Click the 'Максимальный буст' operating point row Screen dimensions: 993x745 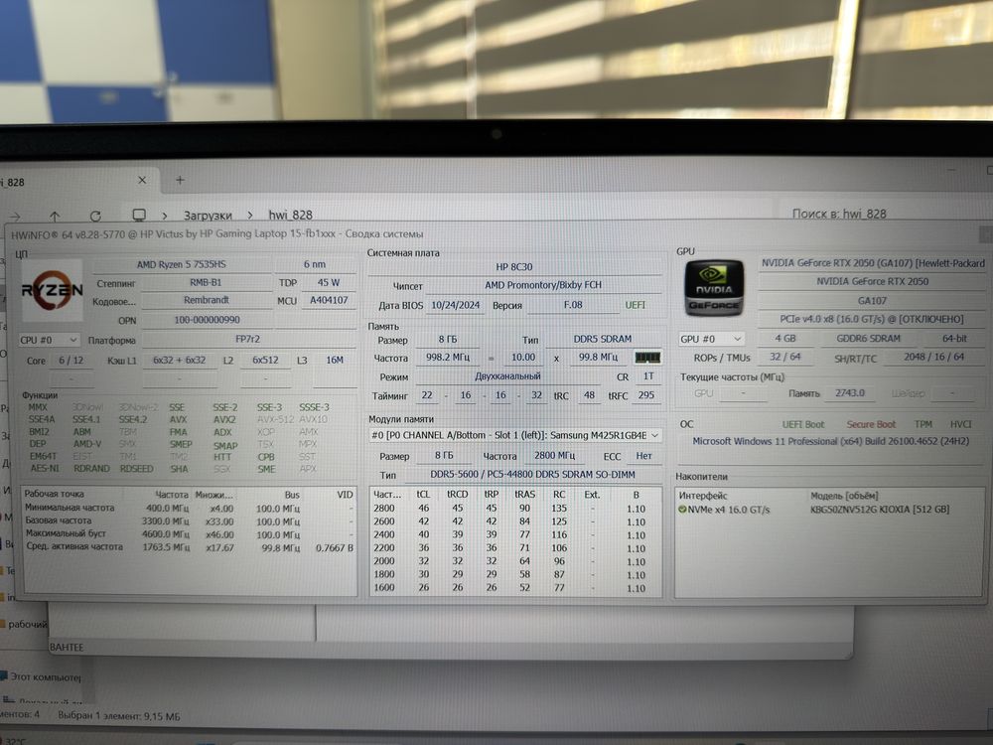(189, 534)
